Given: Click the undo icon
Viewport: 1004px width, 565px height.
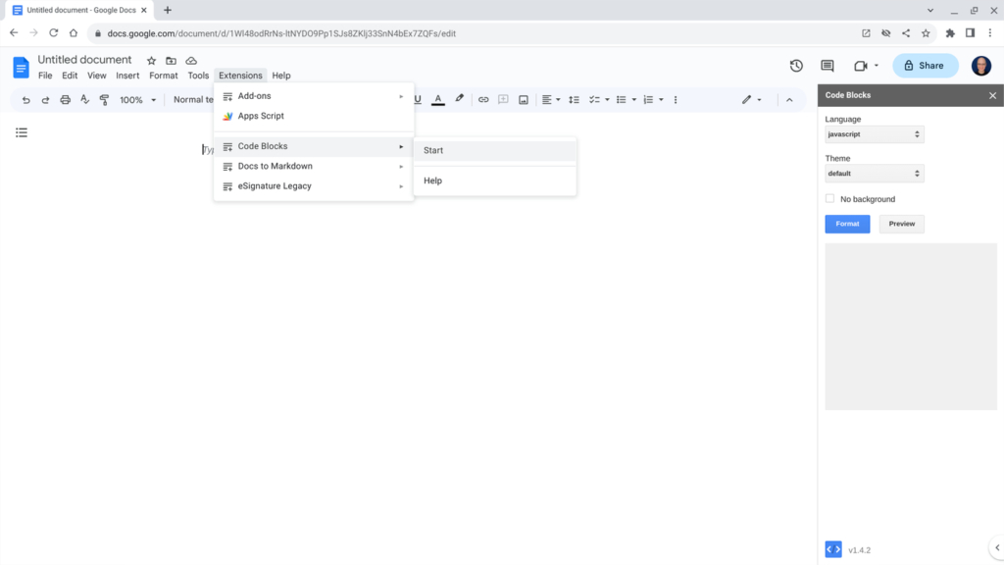Looking at the screenshot, I should point(25,99).
